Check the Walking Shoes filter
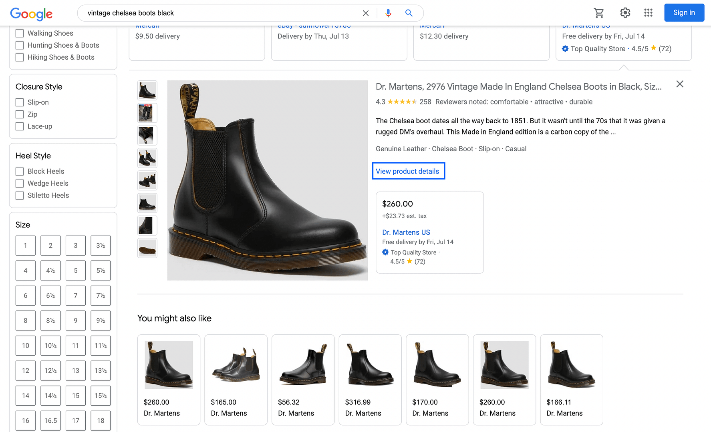The image size is (711, 432). tap(20, 33)
